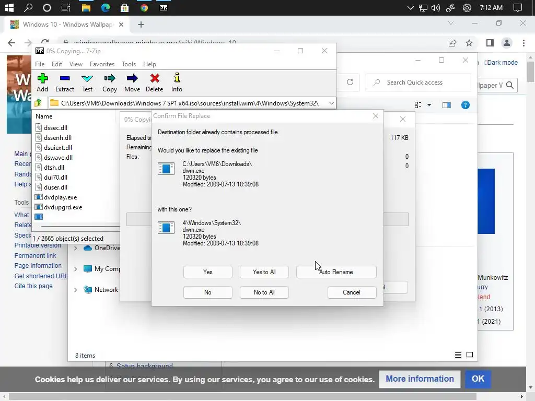
Task: Select dvdplay.exe in the file list
Action: [x=61, y=197]
